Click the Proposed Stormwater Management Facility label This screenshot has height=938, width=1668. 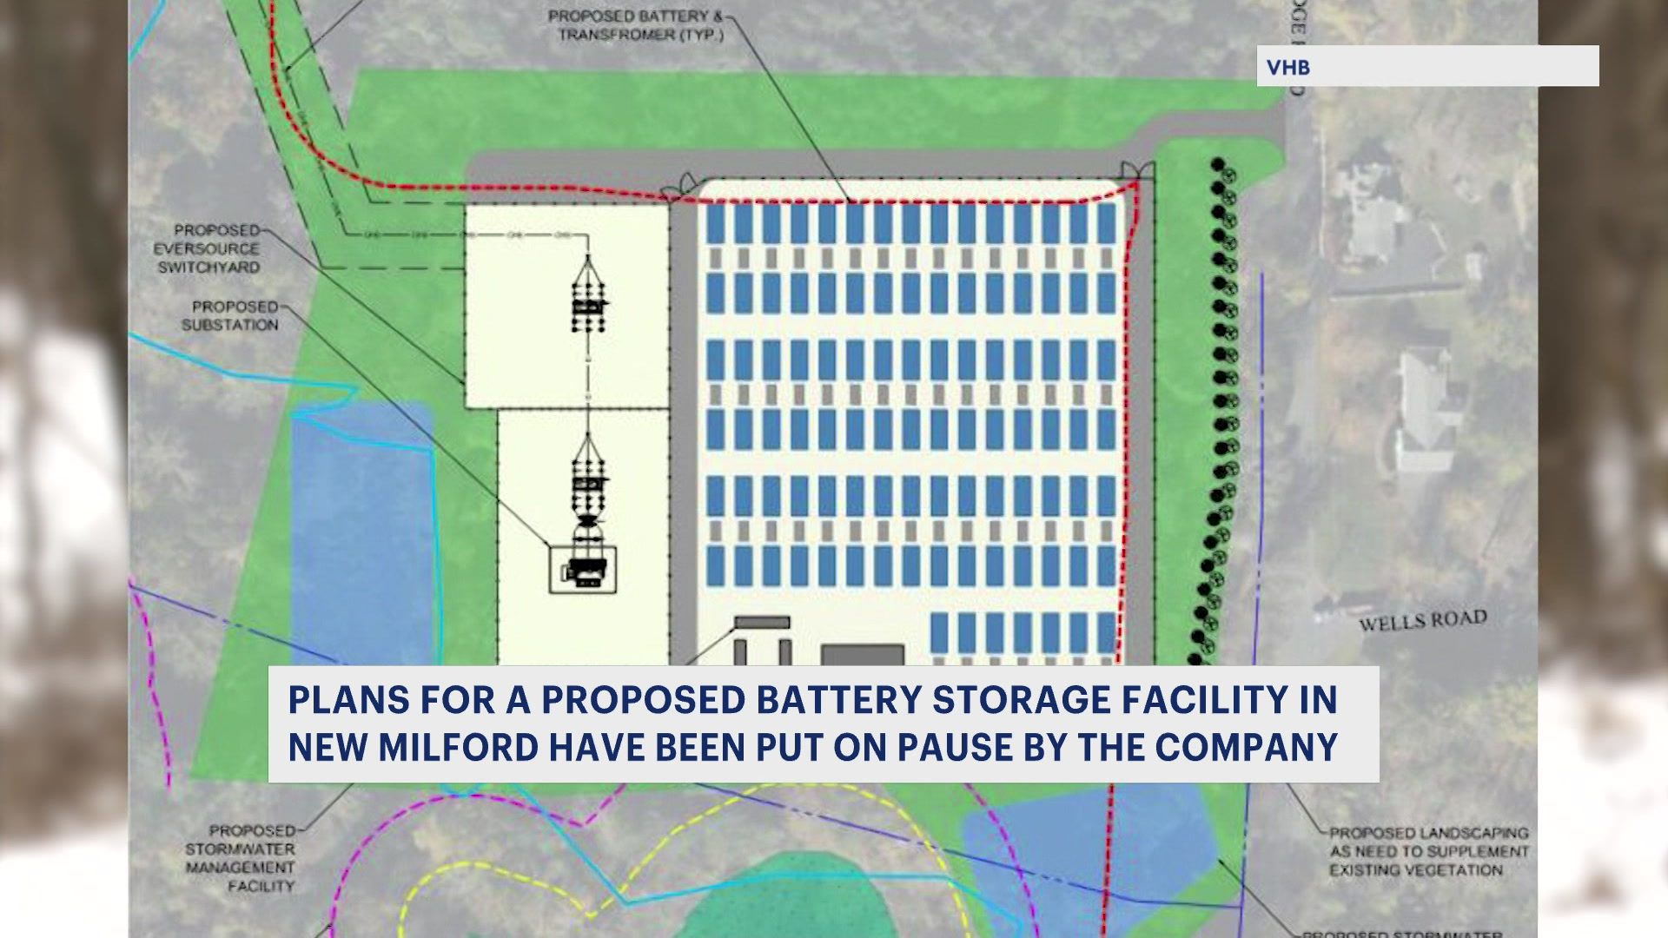coord(241,857)
